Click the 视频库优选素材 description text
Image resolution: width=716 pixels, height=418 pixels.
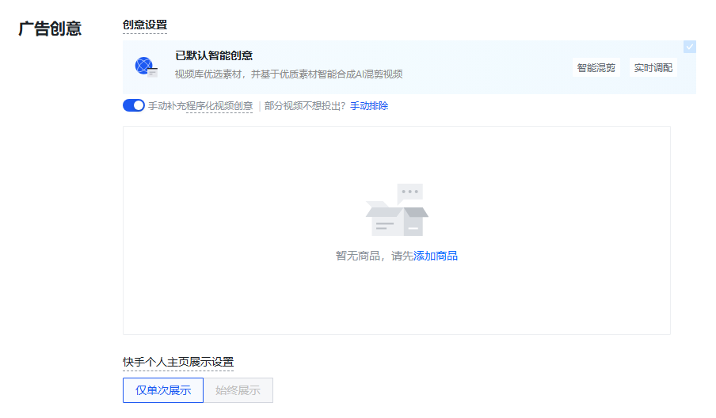(x=288, y=74)
